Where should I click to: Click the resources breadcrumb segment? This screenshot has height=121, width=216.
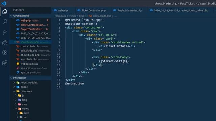(60, 16)
